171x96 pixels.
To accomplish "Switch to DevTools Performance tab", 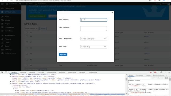I will pos(51,72).
